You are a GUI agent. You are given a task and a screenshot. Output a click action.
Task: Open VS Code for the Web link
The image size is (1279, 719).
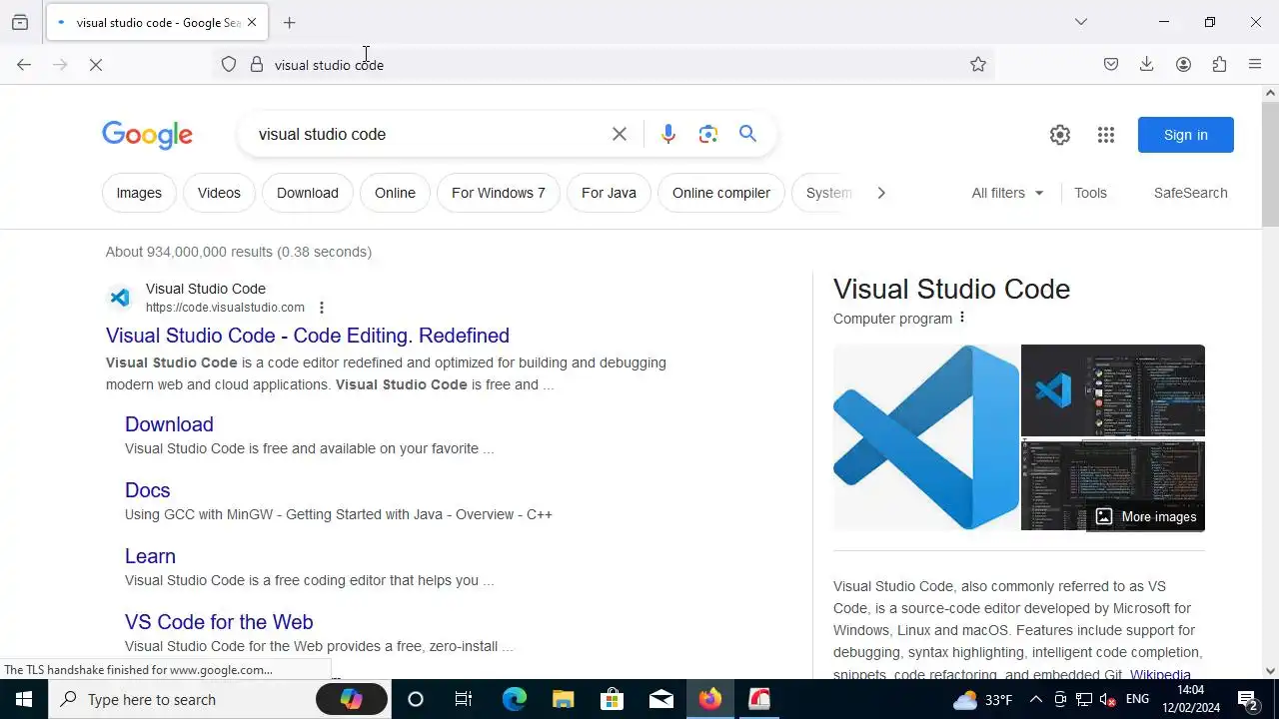(219, 622)
